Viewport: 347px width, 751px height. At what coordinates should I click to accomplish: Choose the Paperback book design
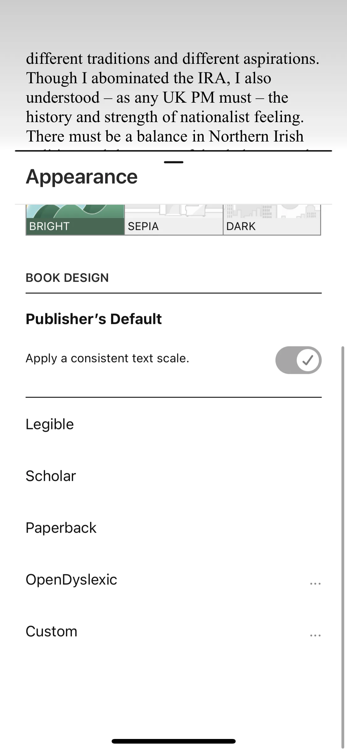(x=174, y=528)
